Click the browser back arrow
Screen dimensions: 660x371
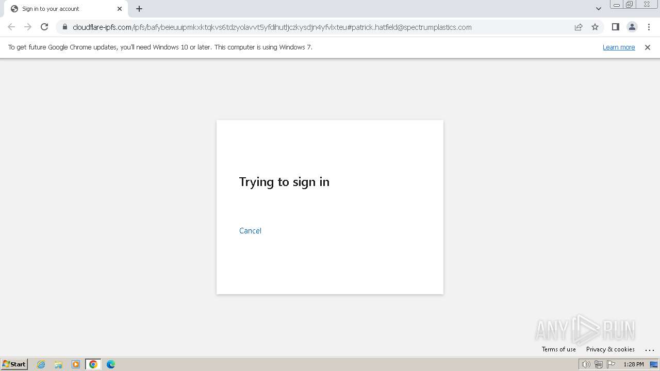(x=11, y=27)
